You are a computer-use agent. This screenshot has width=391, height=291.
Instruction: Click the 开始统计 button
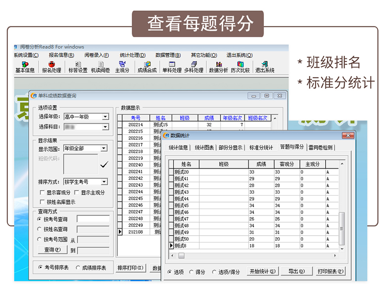[x=262, y=272]
